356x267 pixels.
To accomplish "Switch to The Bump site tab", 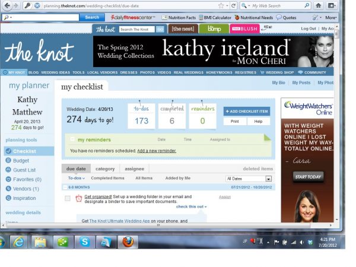I will (x=214, y=29).
